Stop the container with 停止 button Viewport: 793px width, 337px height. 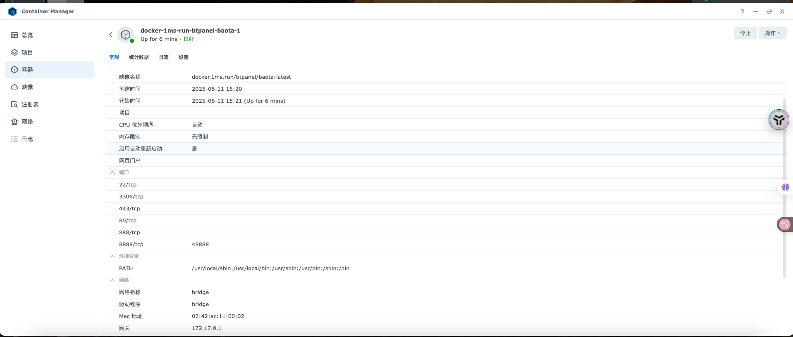click(x=745, y=33)
